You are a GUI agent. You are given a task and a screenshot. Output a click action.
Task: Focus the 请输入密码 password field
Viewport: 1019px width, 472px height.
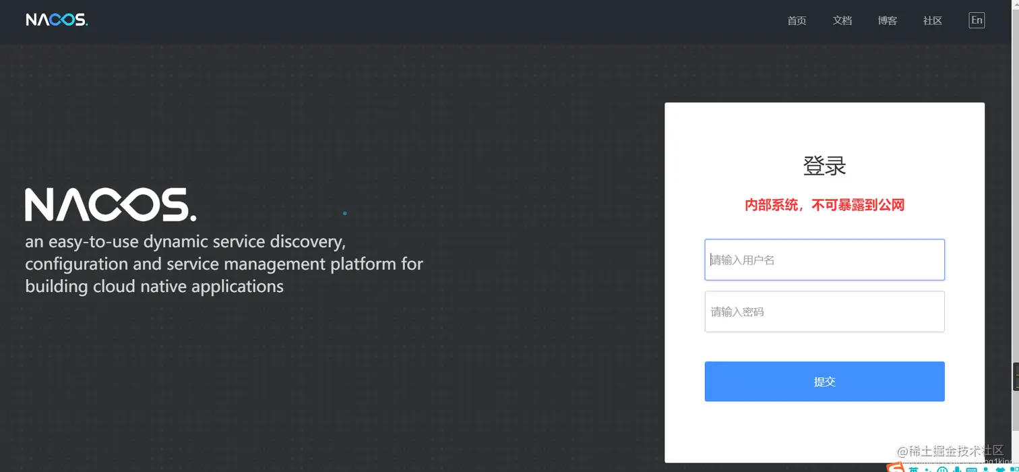[x=824, y=312]
